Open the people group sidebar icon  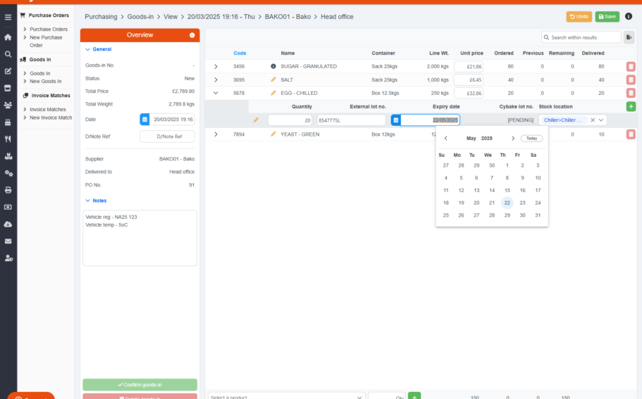point(8,105)
